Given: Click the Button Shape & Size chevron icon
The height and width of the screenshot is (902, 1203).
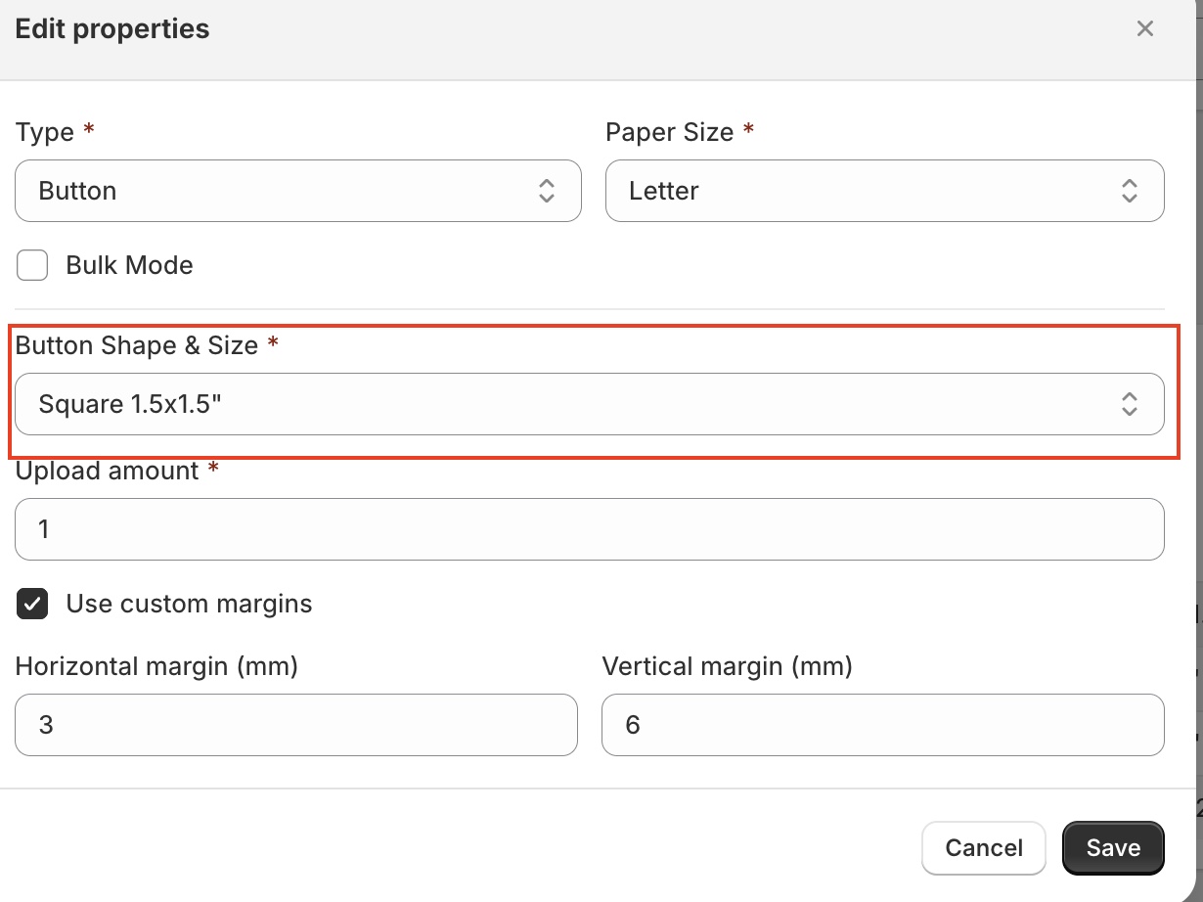Looking at the screenshot, I should 1129,404.
